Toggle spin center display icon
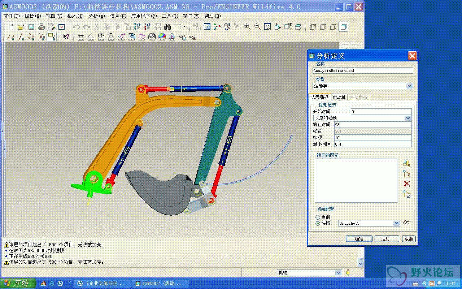 217,27
